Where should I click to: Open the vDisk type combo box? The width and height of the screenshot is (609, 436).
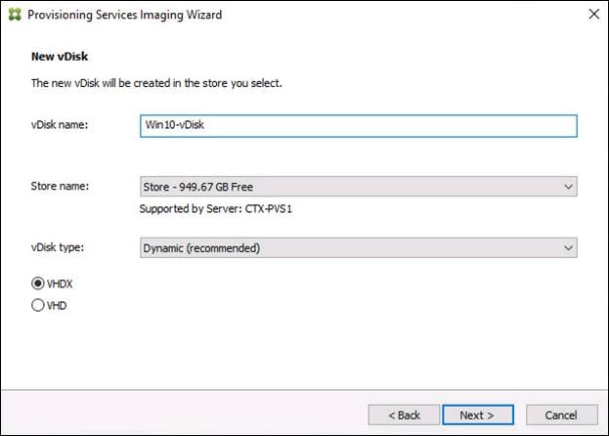pos(352,247)
